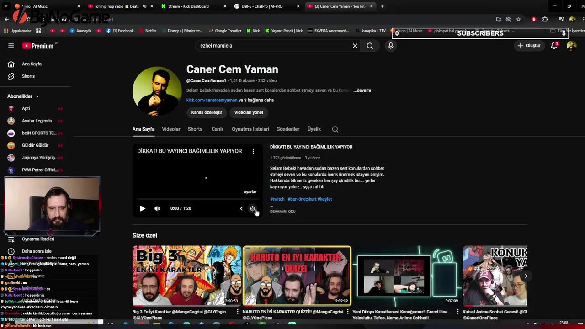This screenshot has width=585, height=329.
Task: Click Videoları yönet button
Action: (249, 112)
